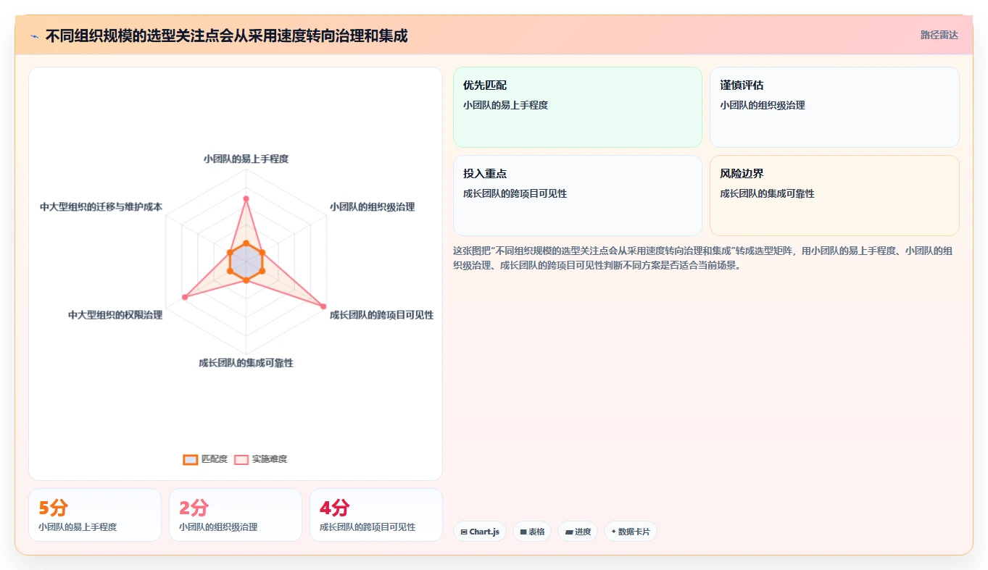988x570 pixels.
Task: Click the 表格 tag chip
Action: point(532,532)
